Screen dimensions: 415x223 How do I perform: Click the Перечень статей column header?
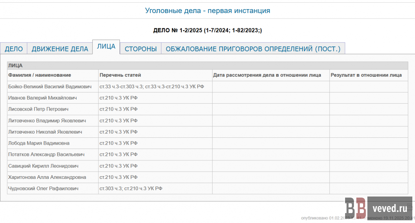point(120,75)
